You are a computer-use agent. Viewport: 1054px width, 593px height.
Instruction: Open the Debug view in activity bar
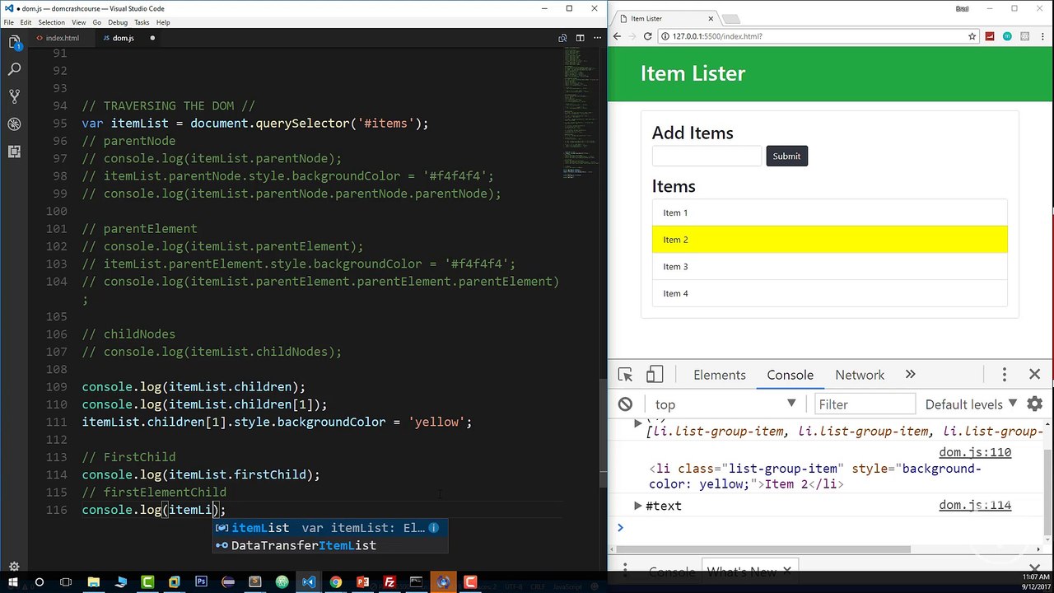point(14,124)
